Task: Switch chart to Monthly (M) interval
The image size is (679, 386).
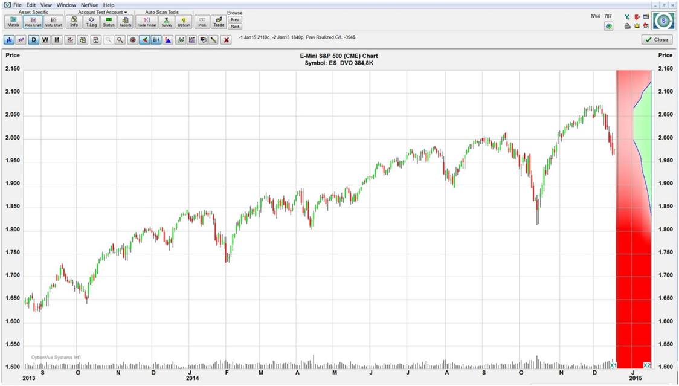Action: (x=57, y=40)
